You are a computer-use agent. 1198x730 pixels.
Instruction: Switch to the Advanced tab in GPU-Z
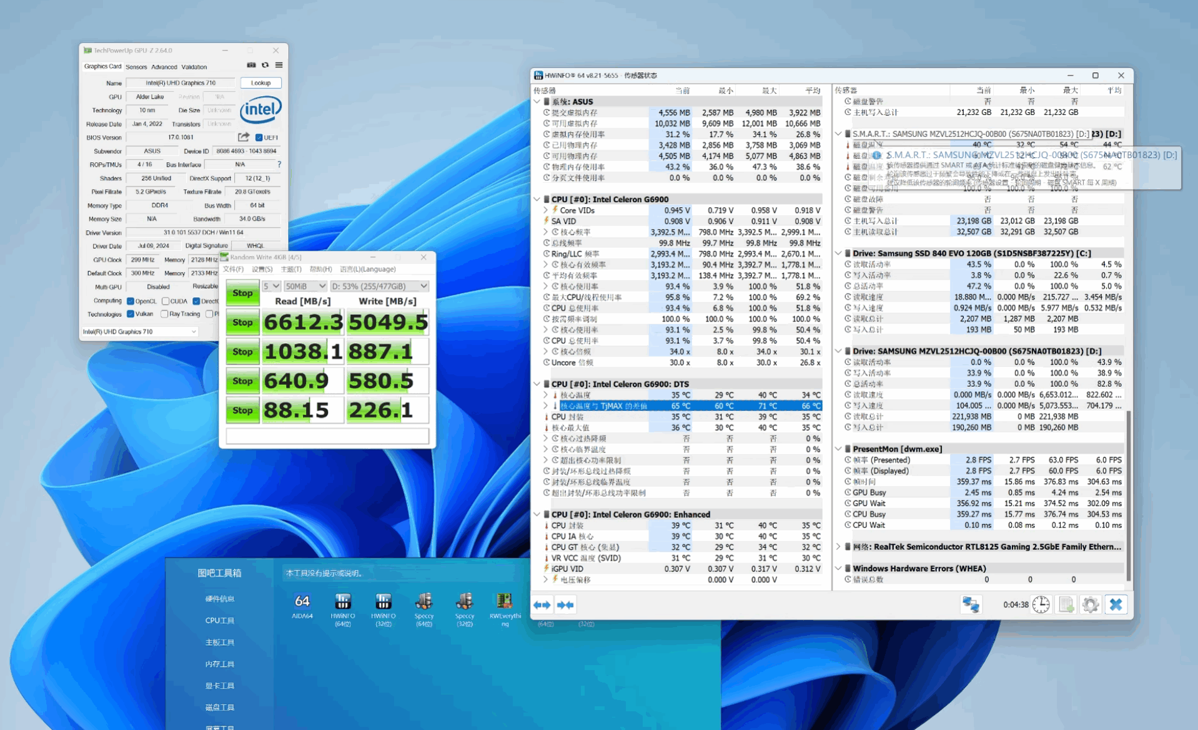point(164,67)
